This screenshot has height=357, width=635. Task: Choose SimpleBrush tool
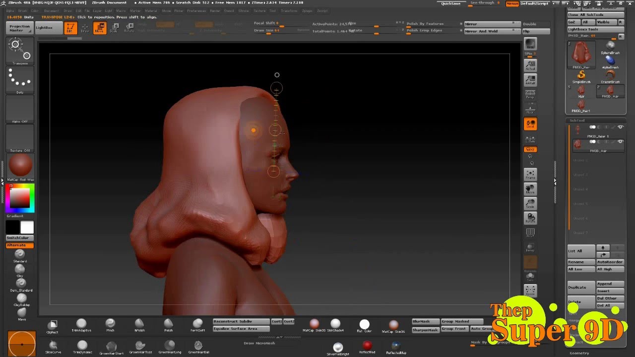click(581, 76)
